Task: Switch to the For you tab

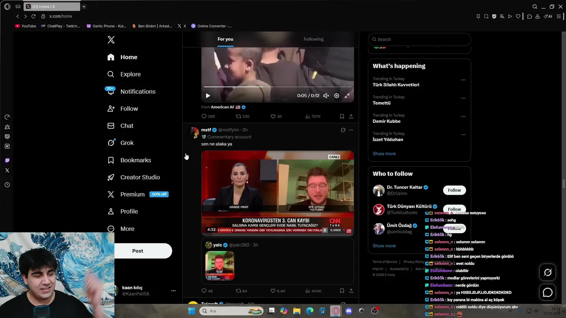Action: (x=225, y=39)
